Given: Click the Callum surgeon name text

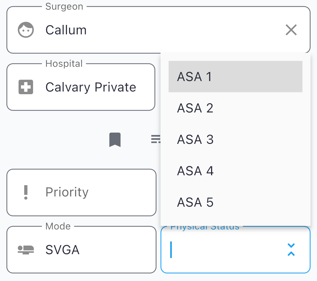Looking at the screenshot, I should 66,30.
